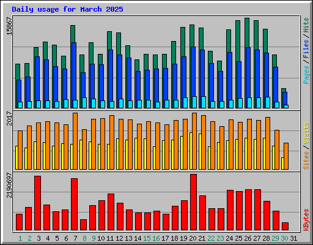Click the red KBytes bar for day 3
This screenshot has width=313, height=245.
[x=37, y=203]
